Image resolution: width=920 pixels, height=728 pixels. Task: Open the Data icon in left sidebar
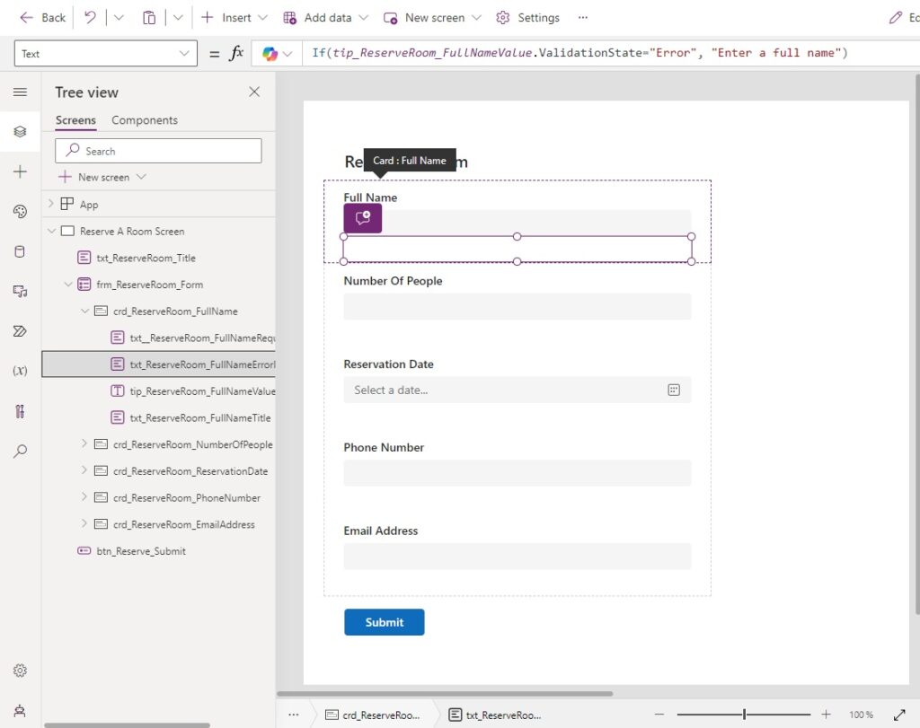(x=20, y=252)
